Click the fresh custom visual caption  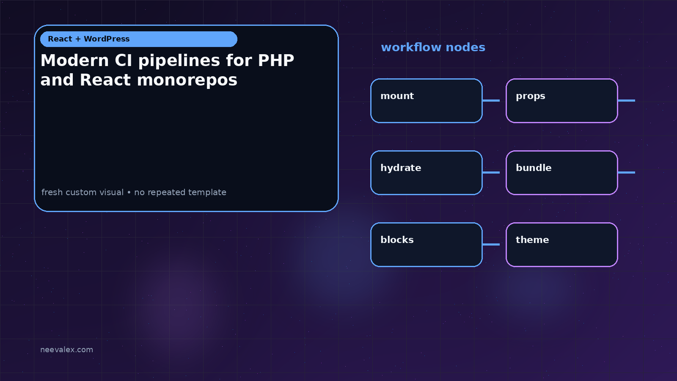[134, 192]
